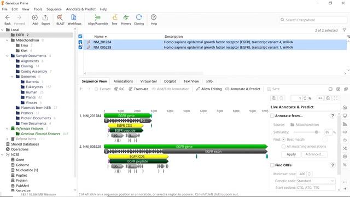
Task: Toggle the select-all header checkbox
Action: tap(80, 36)
